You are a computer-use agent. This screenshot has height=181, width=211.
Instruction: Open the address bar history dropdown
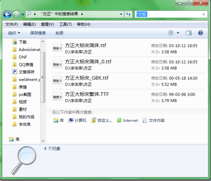click(121, 14)
